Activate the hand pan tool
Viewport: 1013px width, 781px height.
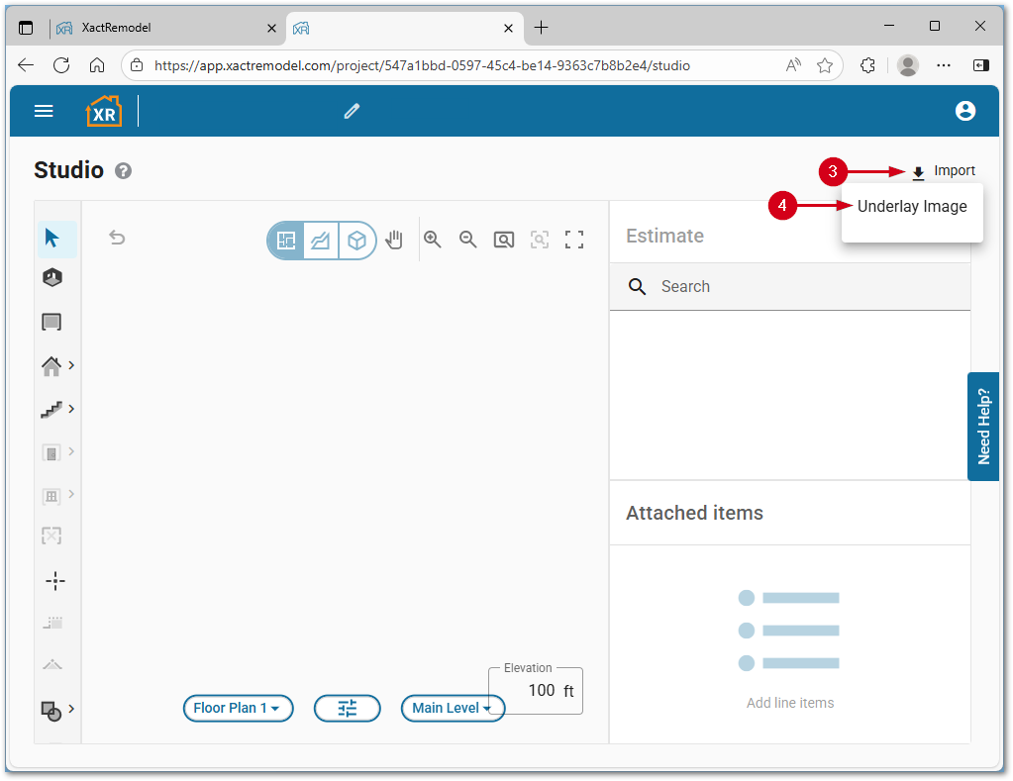(x=395, y=240)
